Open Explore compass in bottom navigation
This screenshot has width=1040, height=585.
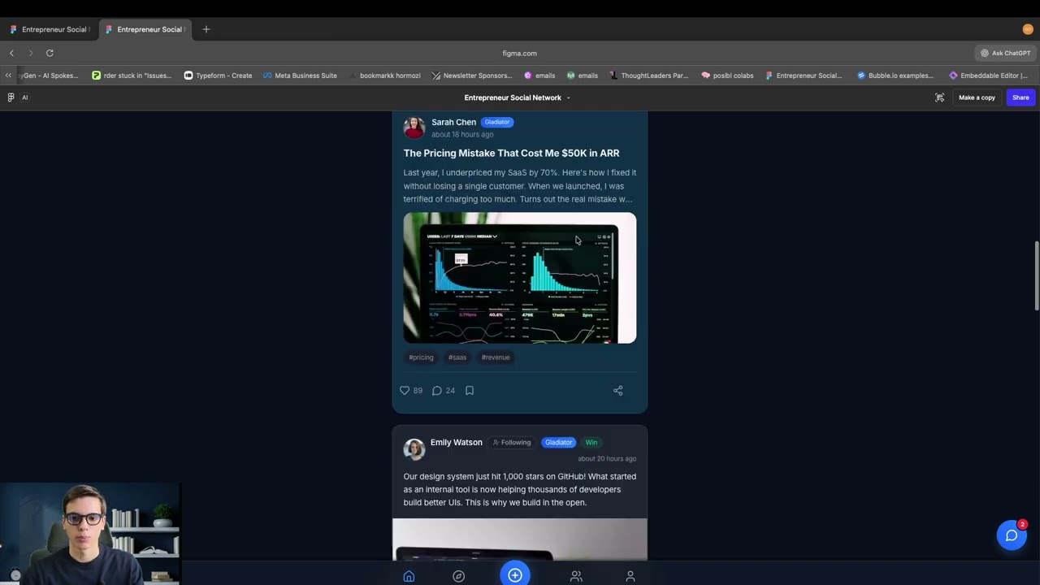tap(458, 576)
